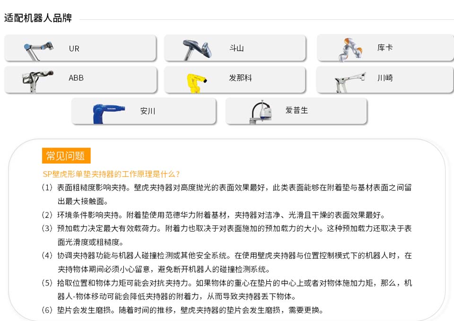This screenshot has height=321, width=454.
Task: Click the 适配机器人品牌 section heading
Action: [x=38, y=18]
